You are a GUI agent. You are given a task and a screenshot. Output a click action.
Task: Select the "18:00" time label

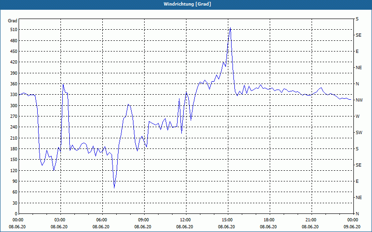pyautogui.click(x=270, y=219)
